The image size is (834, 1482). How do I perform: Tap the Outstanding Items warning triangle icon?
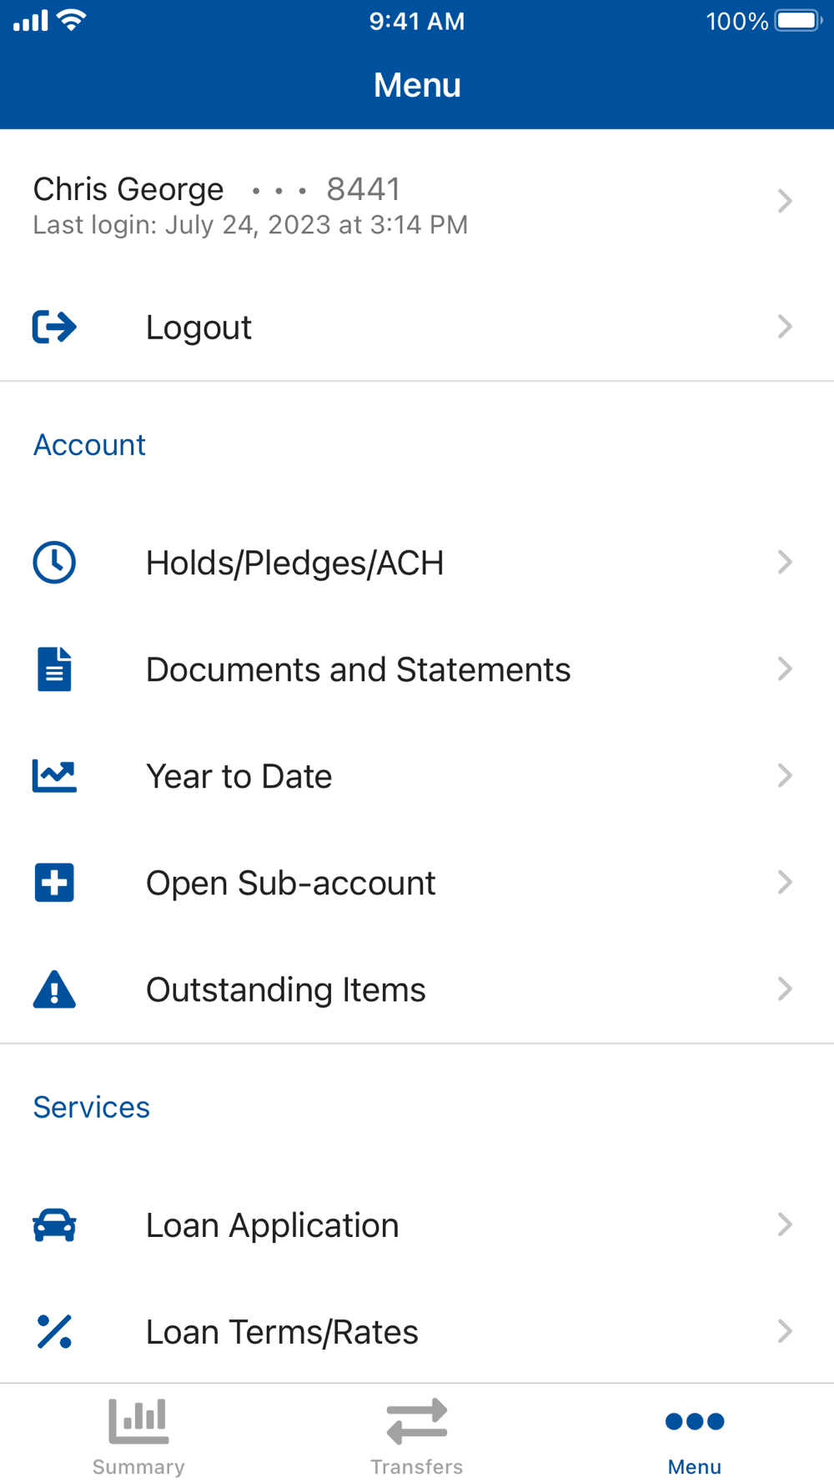[x=54, y=989]
